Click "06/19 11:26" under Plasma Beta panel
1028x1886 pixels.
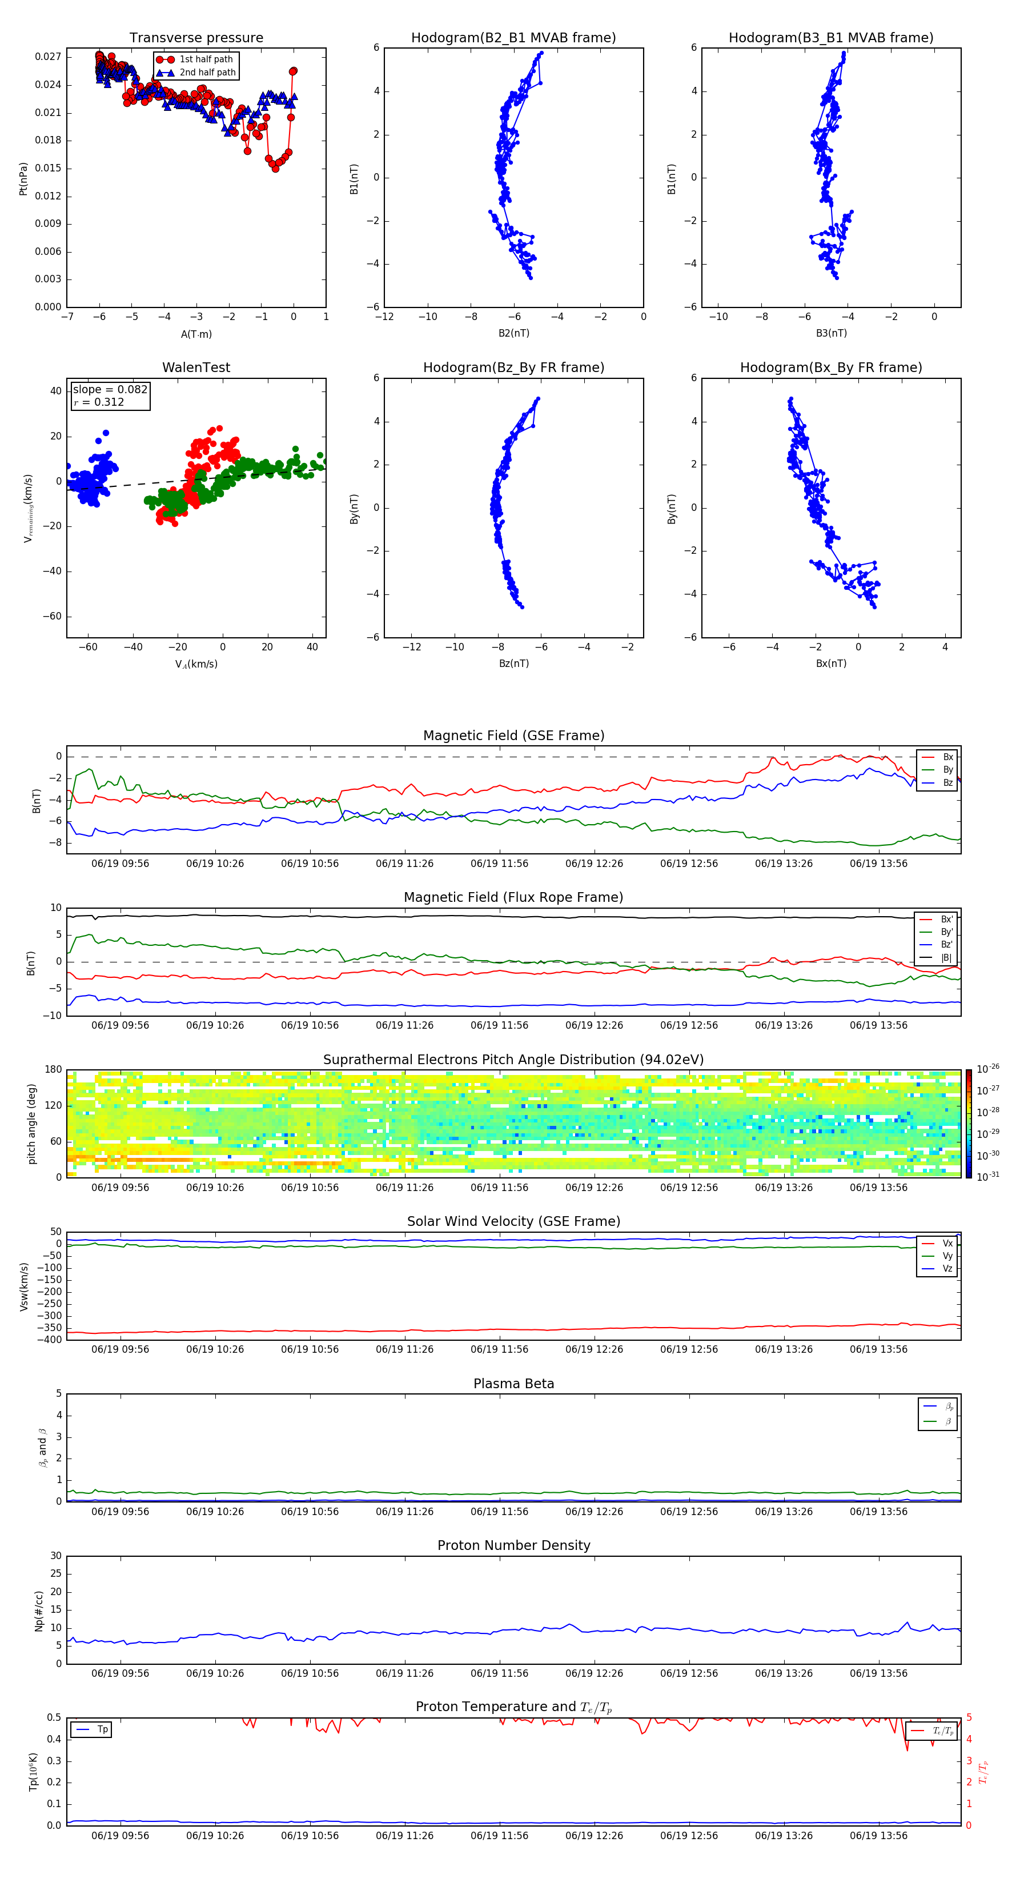pos(404,1511)
